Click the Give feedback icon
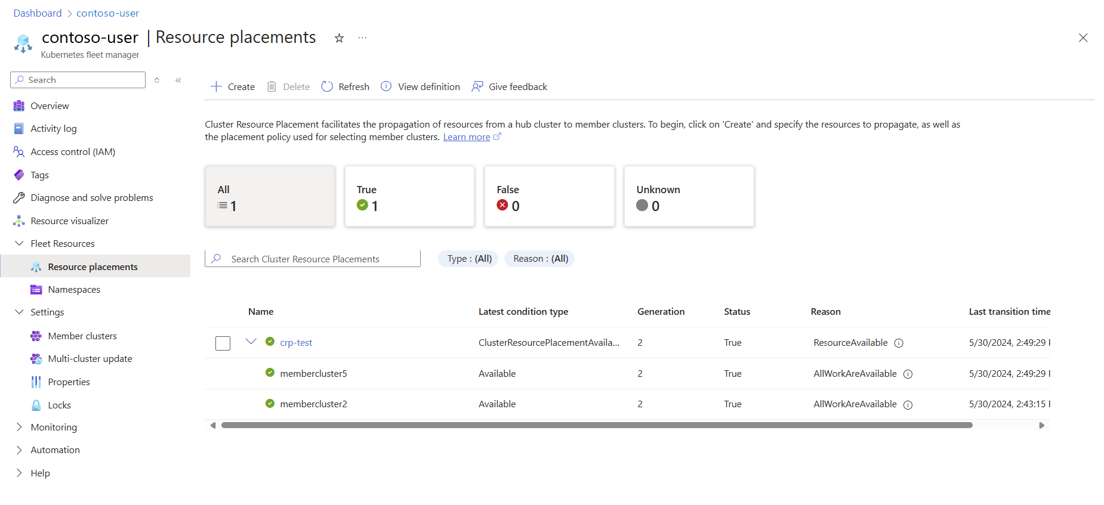This screenshot has width=1104, height=505. [477, 86]
